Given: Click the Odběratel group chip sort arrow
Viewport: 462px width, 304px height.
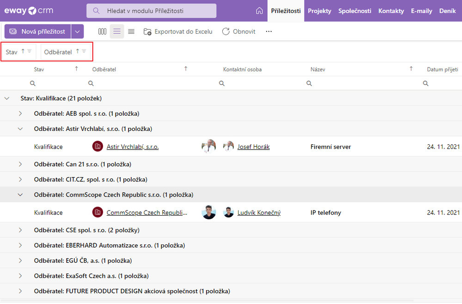Looking at the screenshot, I should click(x=78, y=51).
